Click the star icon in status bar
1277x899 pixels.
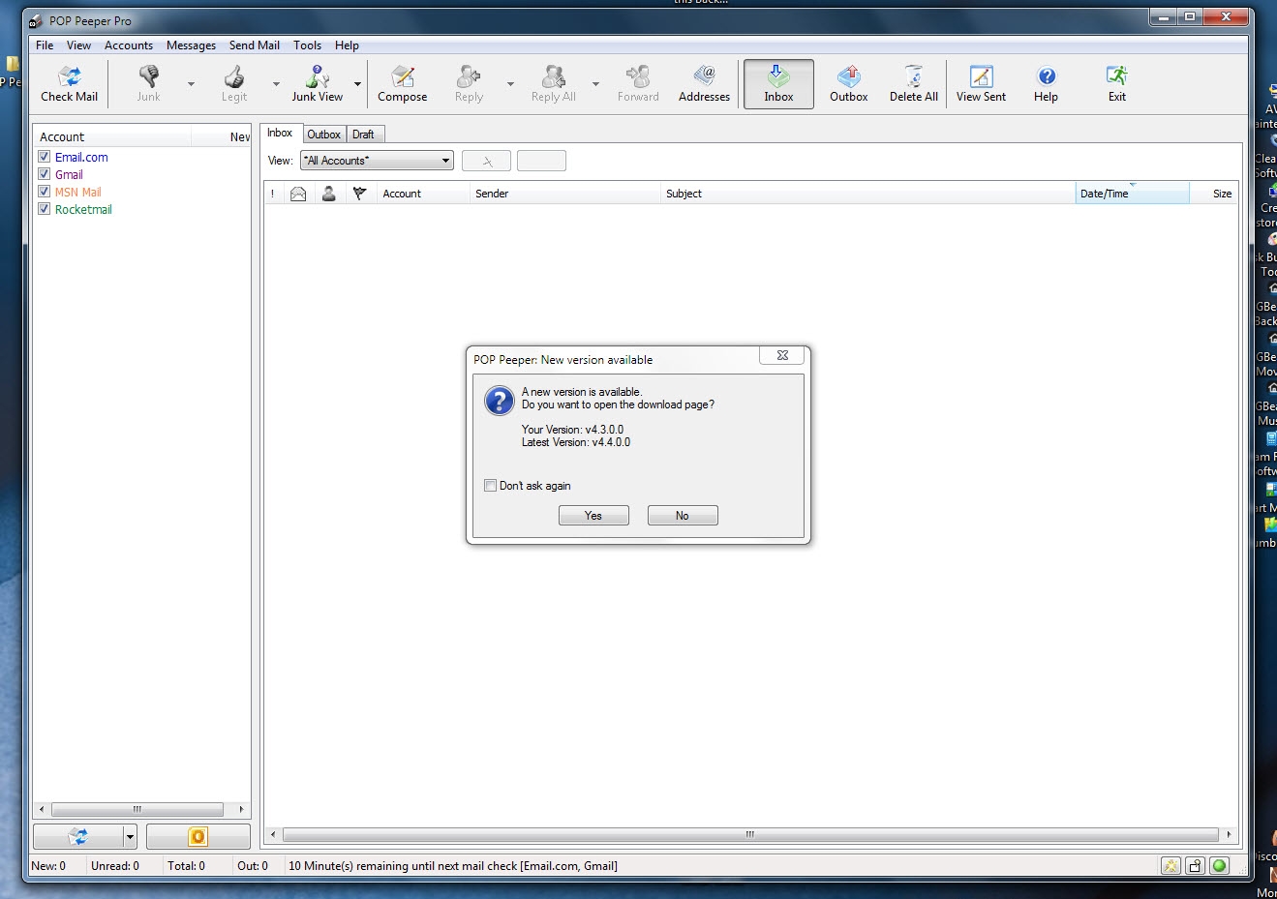pos(1171,866)
